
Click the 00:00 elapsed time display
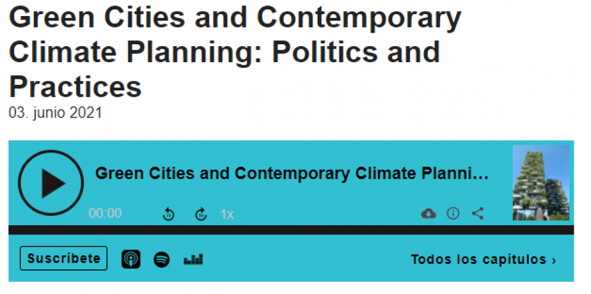pos(105,213)
